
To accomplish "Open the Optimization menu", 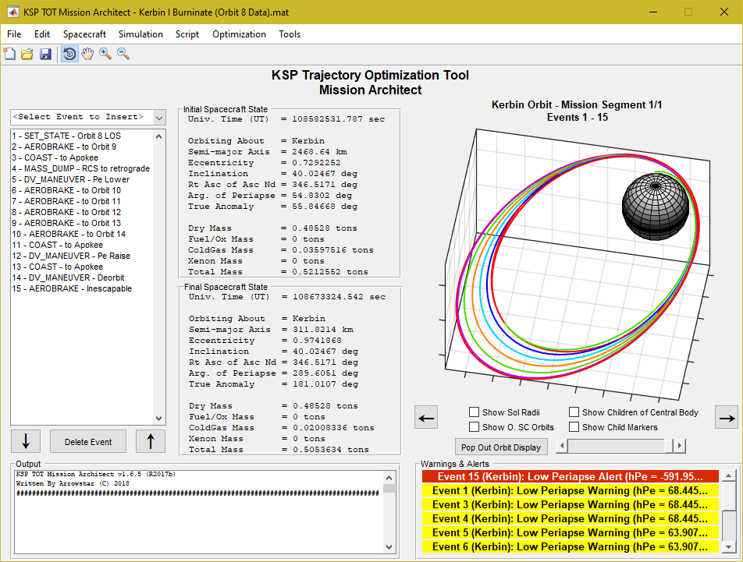I will [240, 34].
